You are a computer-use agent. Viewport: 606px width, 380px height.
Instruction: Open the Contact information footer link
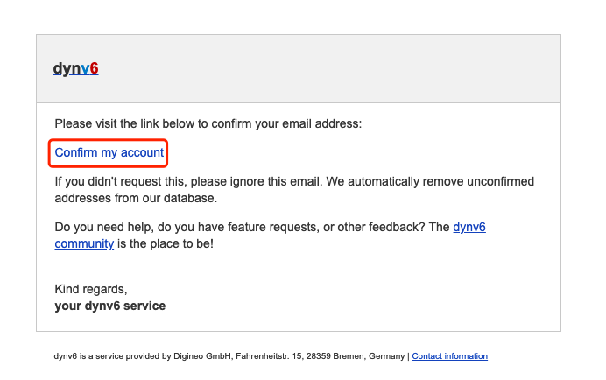(x=449, y=356)
